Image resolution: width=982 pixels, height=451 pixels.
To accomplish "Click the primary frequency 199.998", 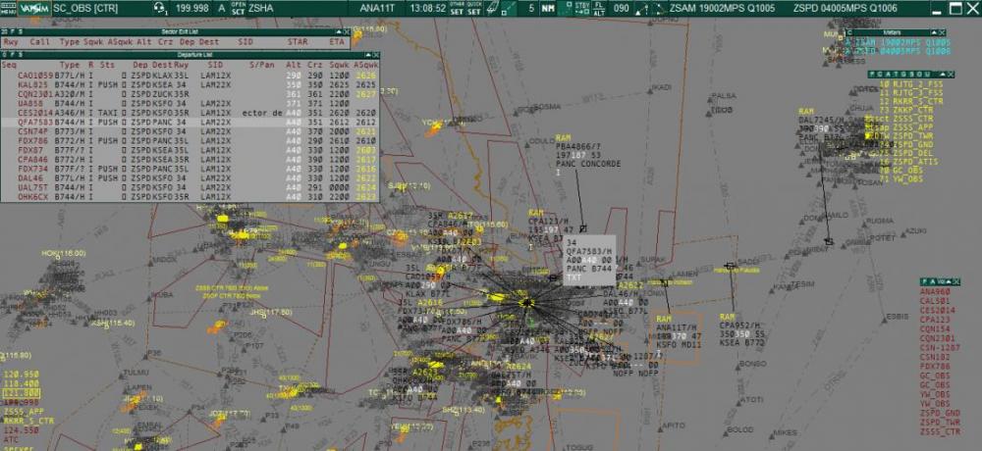I will pyautogui.click(x=192, y=8).
